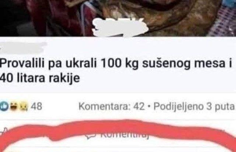236x152 pixels.
Task: Click the laughing Haha reaction emoji
Action: (14, 106)
